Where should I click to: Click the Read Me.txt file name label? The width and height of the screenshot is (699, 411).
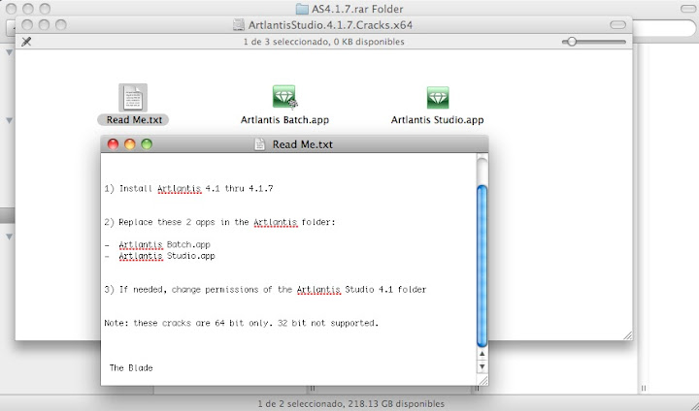[133, 120]
